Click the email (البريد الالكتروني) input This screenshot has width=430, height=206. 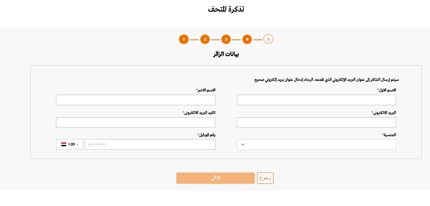point(316,123)
